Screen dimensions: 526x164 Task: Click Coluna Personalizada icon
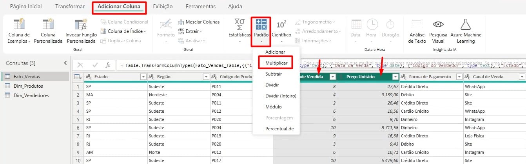(48, 24)
